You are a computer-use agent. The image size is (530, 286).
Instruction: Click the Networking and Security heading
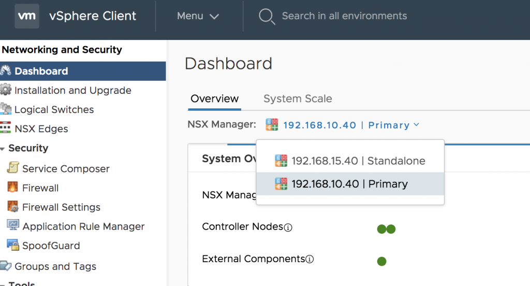click(62, 50)
